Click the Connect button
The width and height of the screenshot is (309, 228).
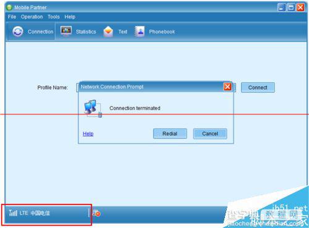[258, 88]
